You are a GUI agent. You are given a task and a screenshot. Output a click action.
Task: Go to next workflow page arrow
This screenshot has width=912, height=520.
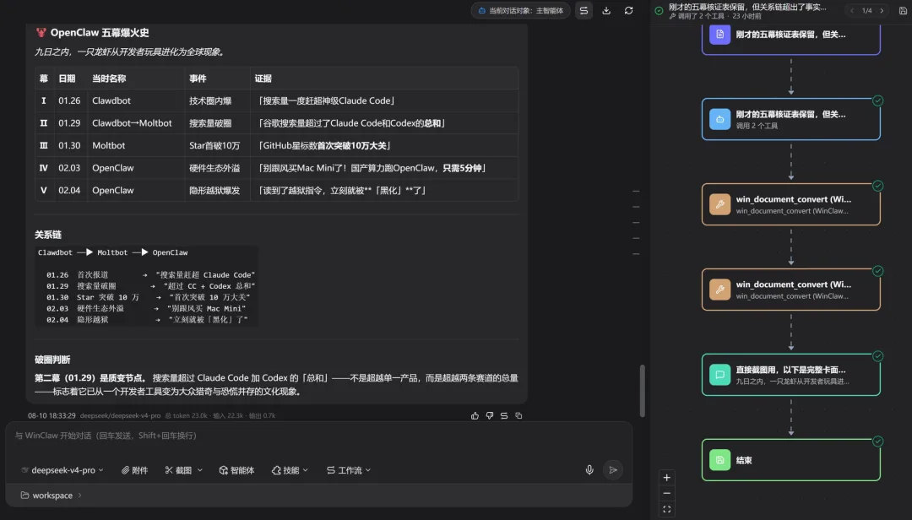(x=882, y=10)
